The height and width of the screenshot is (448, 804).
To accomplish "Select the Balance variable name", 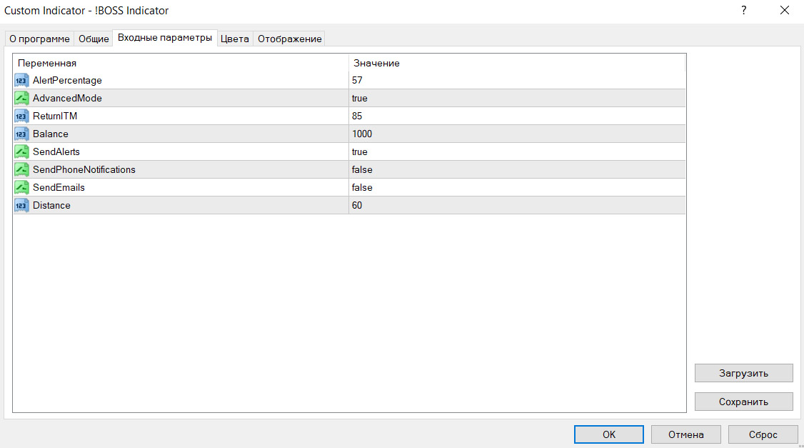I will pos(50,134).
